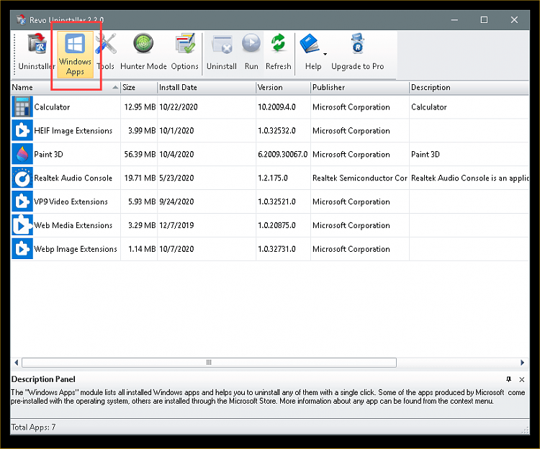Click size value 12.95 MB
The width and height of the screenshot is (540, 449).
pyautogui.click(x=140, y=107)
